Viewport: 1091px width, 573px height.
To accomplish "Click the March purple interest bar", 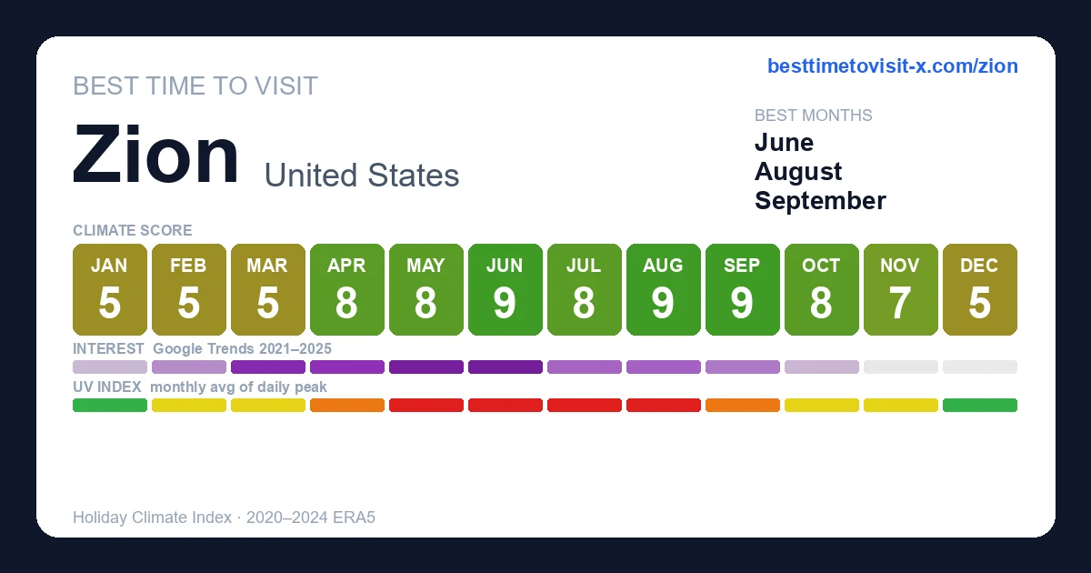I will 267,367.
